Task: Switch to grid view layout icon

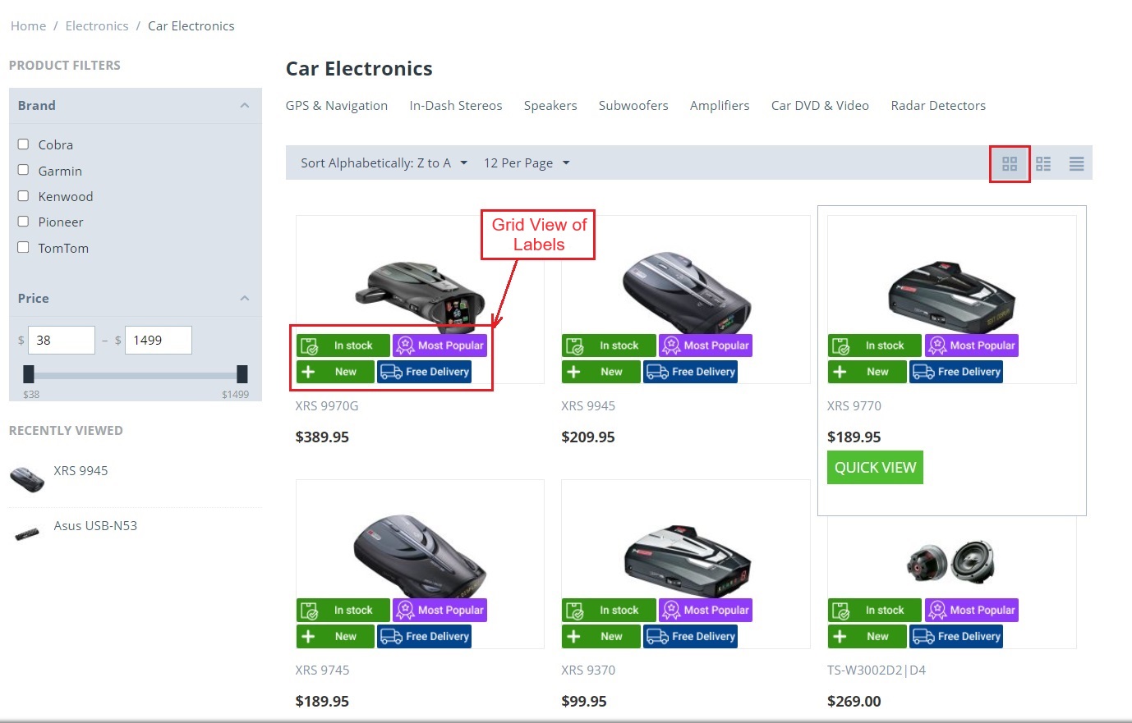Action: pos(1010,164)
